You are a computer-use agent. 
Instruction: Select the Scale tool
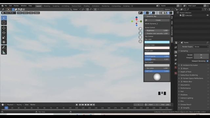[4, 37]
